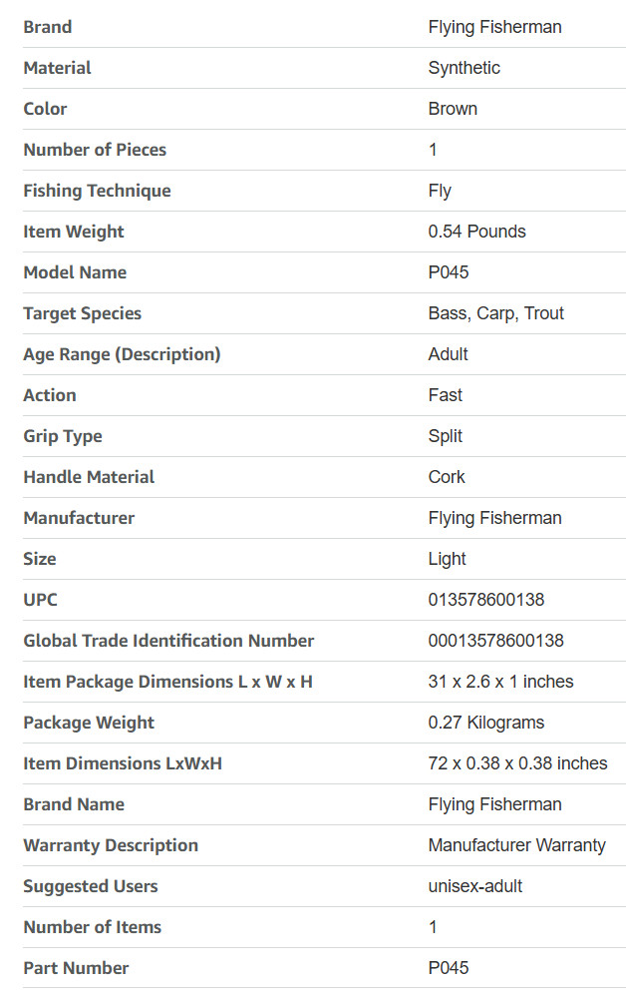This screenshot has height=990, width=626.
Task: Click the Global Trade Identification Number label
Action: [x=168, y=641]
